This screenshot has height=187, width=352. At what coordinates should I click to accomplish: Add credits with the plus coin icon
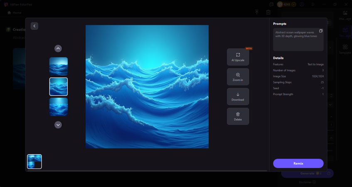[x=294, y=5]
